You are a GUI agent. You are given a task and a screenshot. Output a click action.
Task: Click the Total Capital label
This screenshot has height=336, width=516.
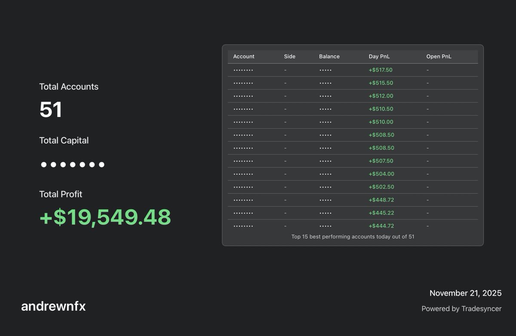(64, 140)
